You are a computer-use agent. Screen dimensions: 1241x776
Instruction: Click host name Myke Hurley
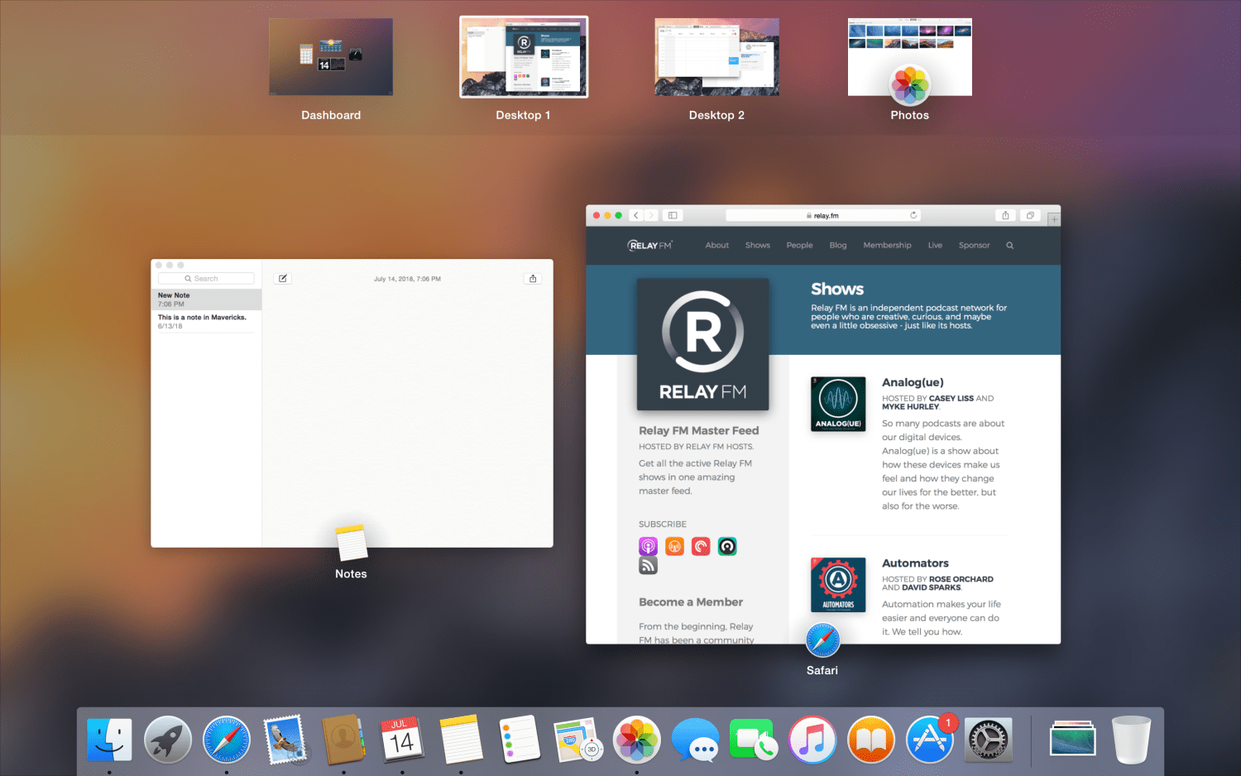point(911,406)
